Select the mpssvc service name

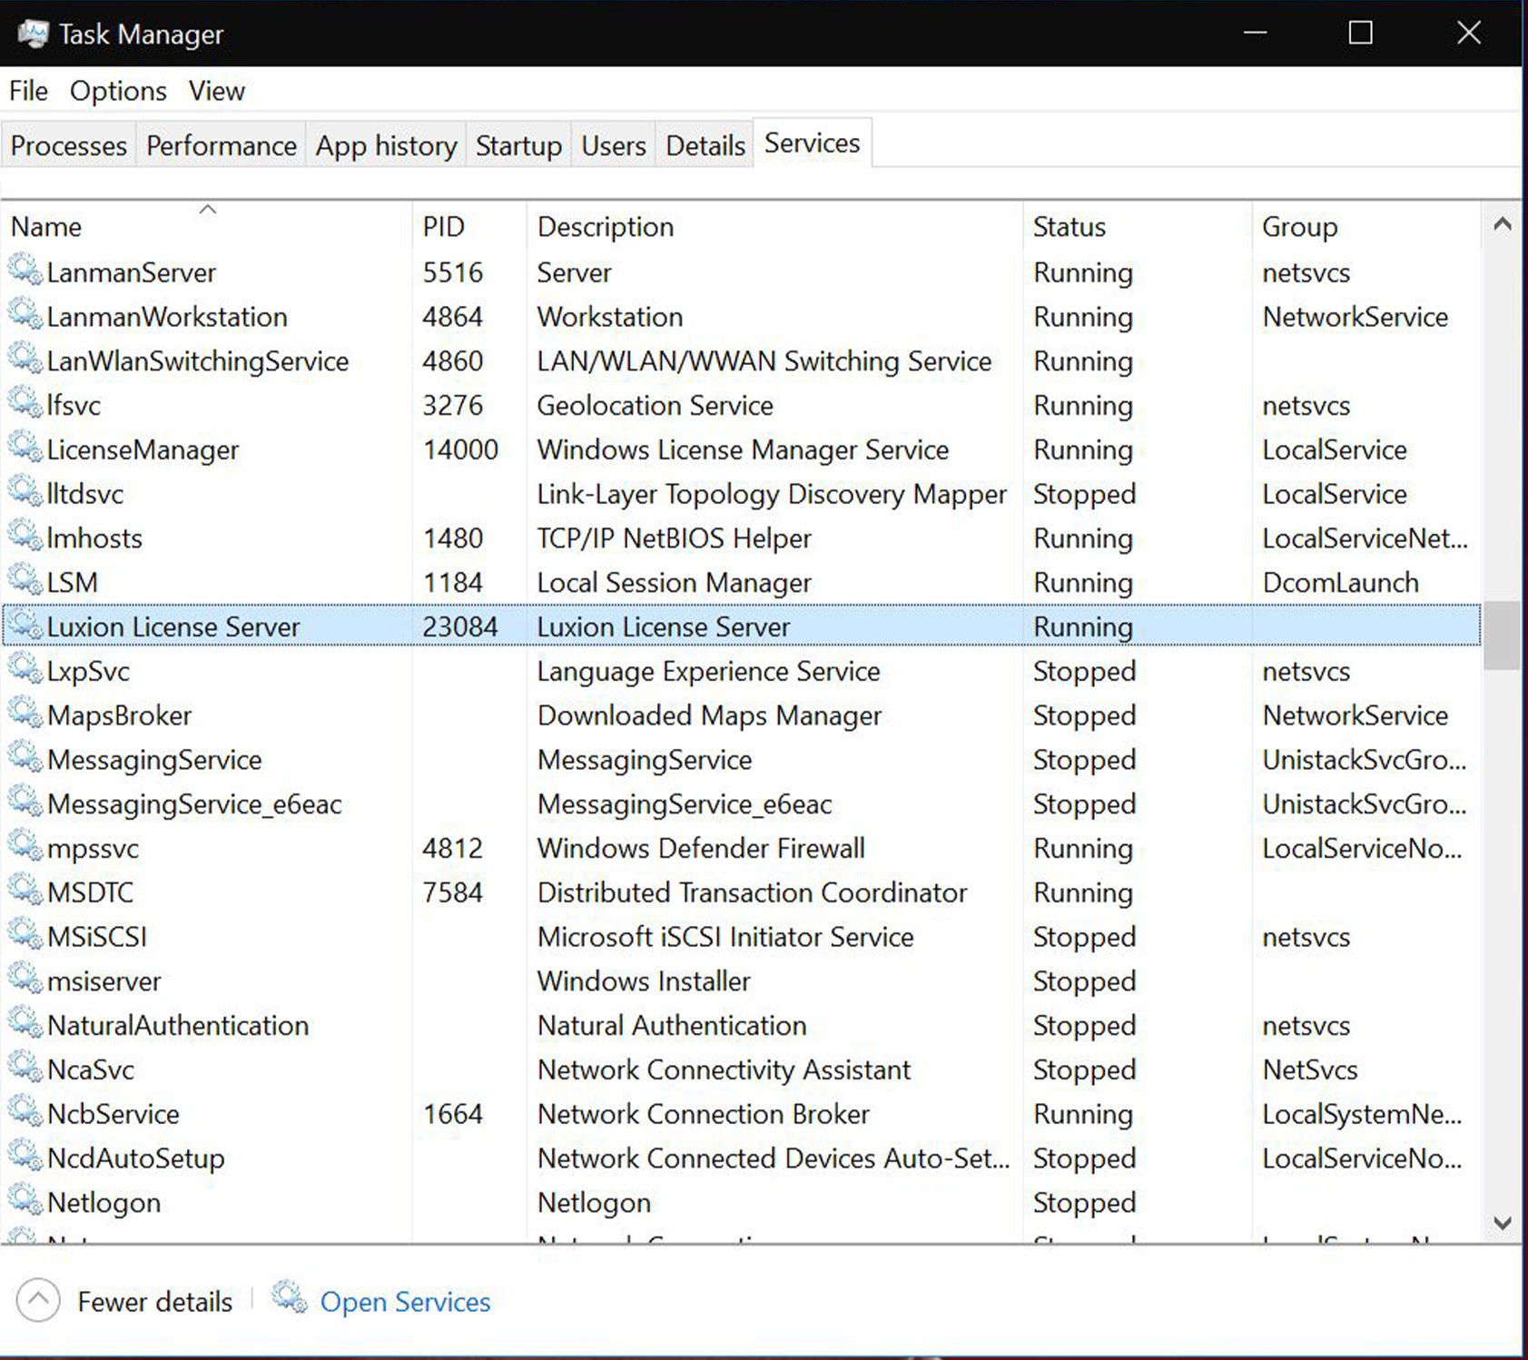[93, 848]
